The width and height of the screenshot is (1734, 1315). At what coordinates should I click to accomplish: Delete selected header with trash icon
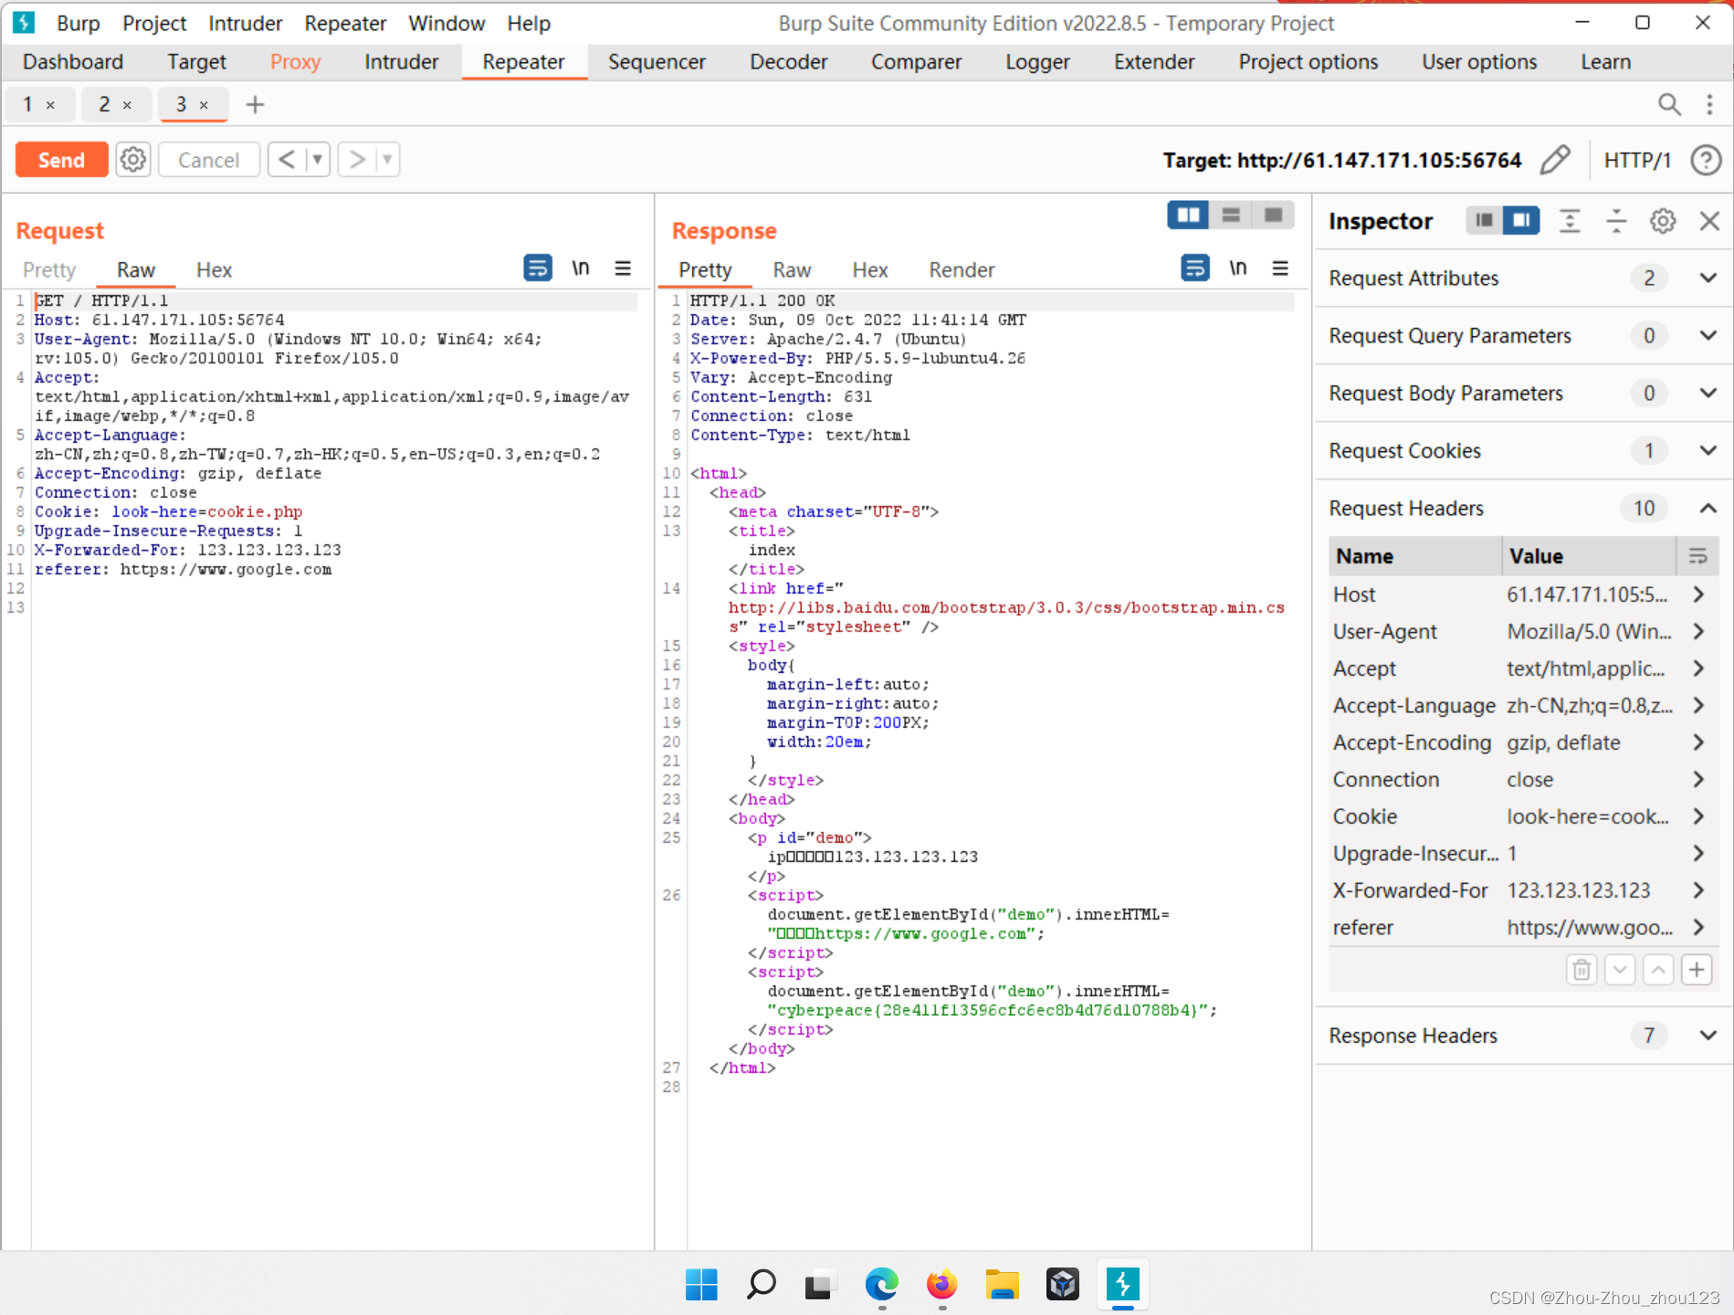click(1582, 969)
